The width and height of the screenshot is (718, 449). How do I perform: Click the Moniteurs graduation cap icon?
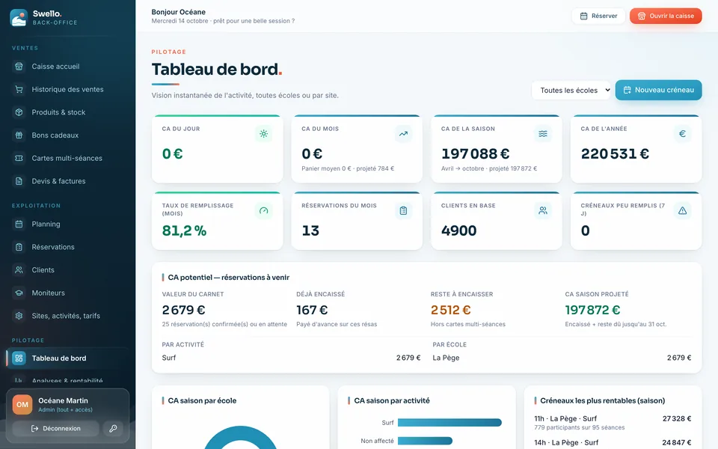(19, 293)
